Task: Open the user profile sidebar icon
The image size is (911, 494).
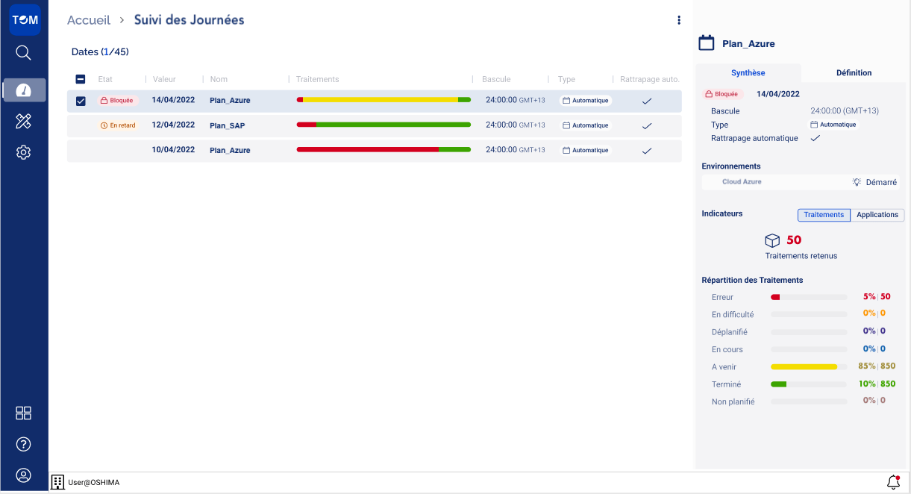Action: click(x=24, y=475)
